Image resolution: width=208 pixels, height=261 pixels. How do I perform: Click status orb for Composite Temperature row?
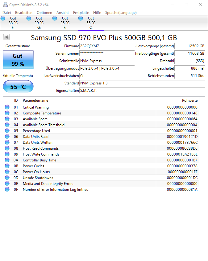tap(7, 113)
